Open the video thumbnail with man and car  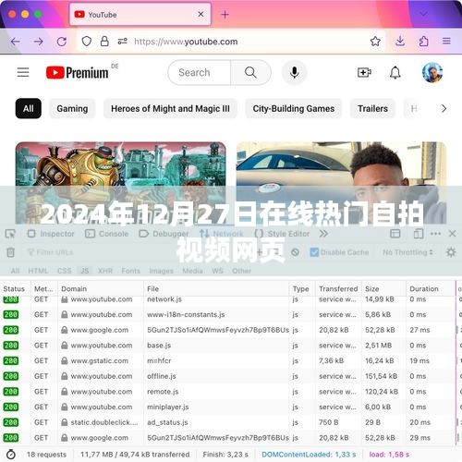tap(341, 183)
